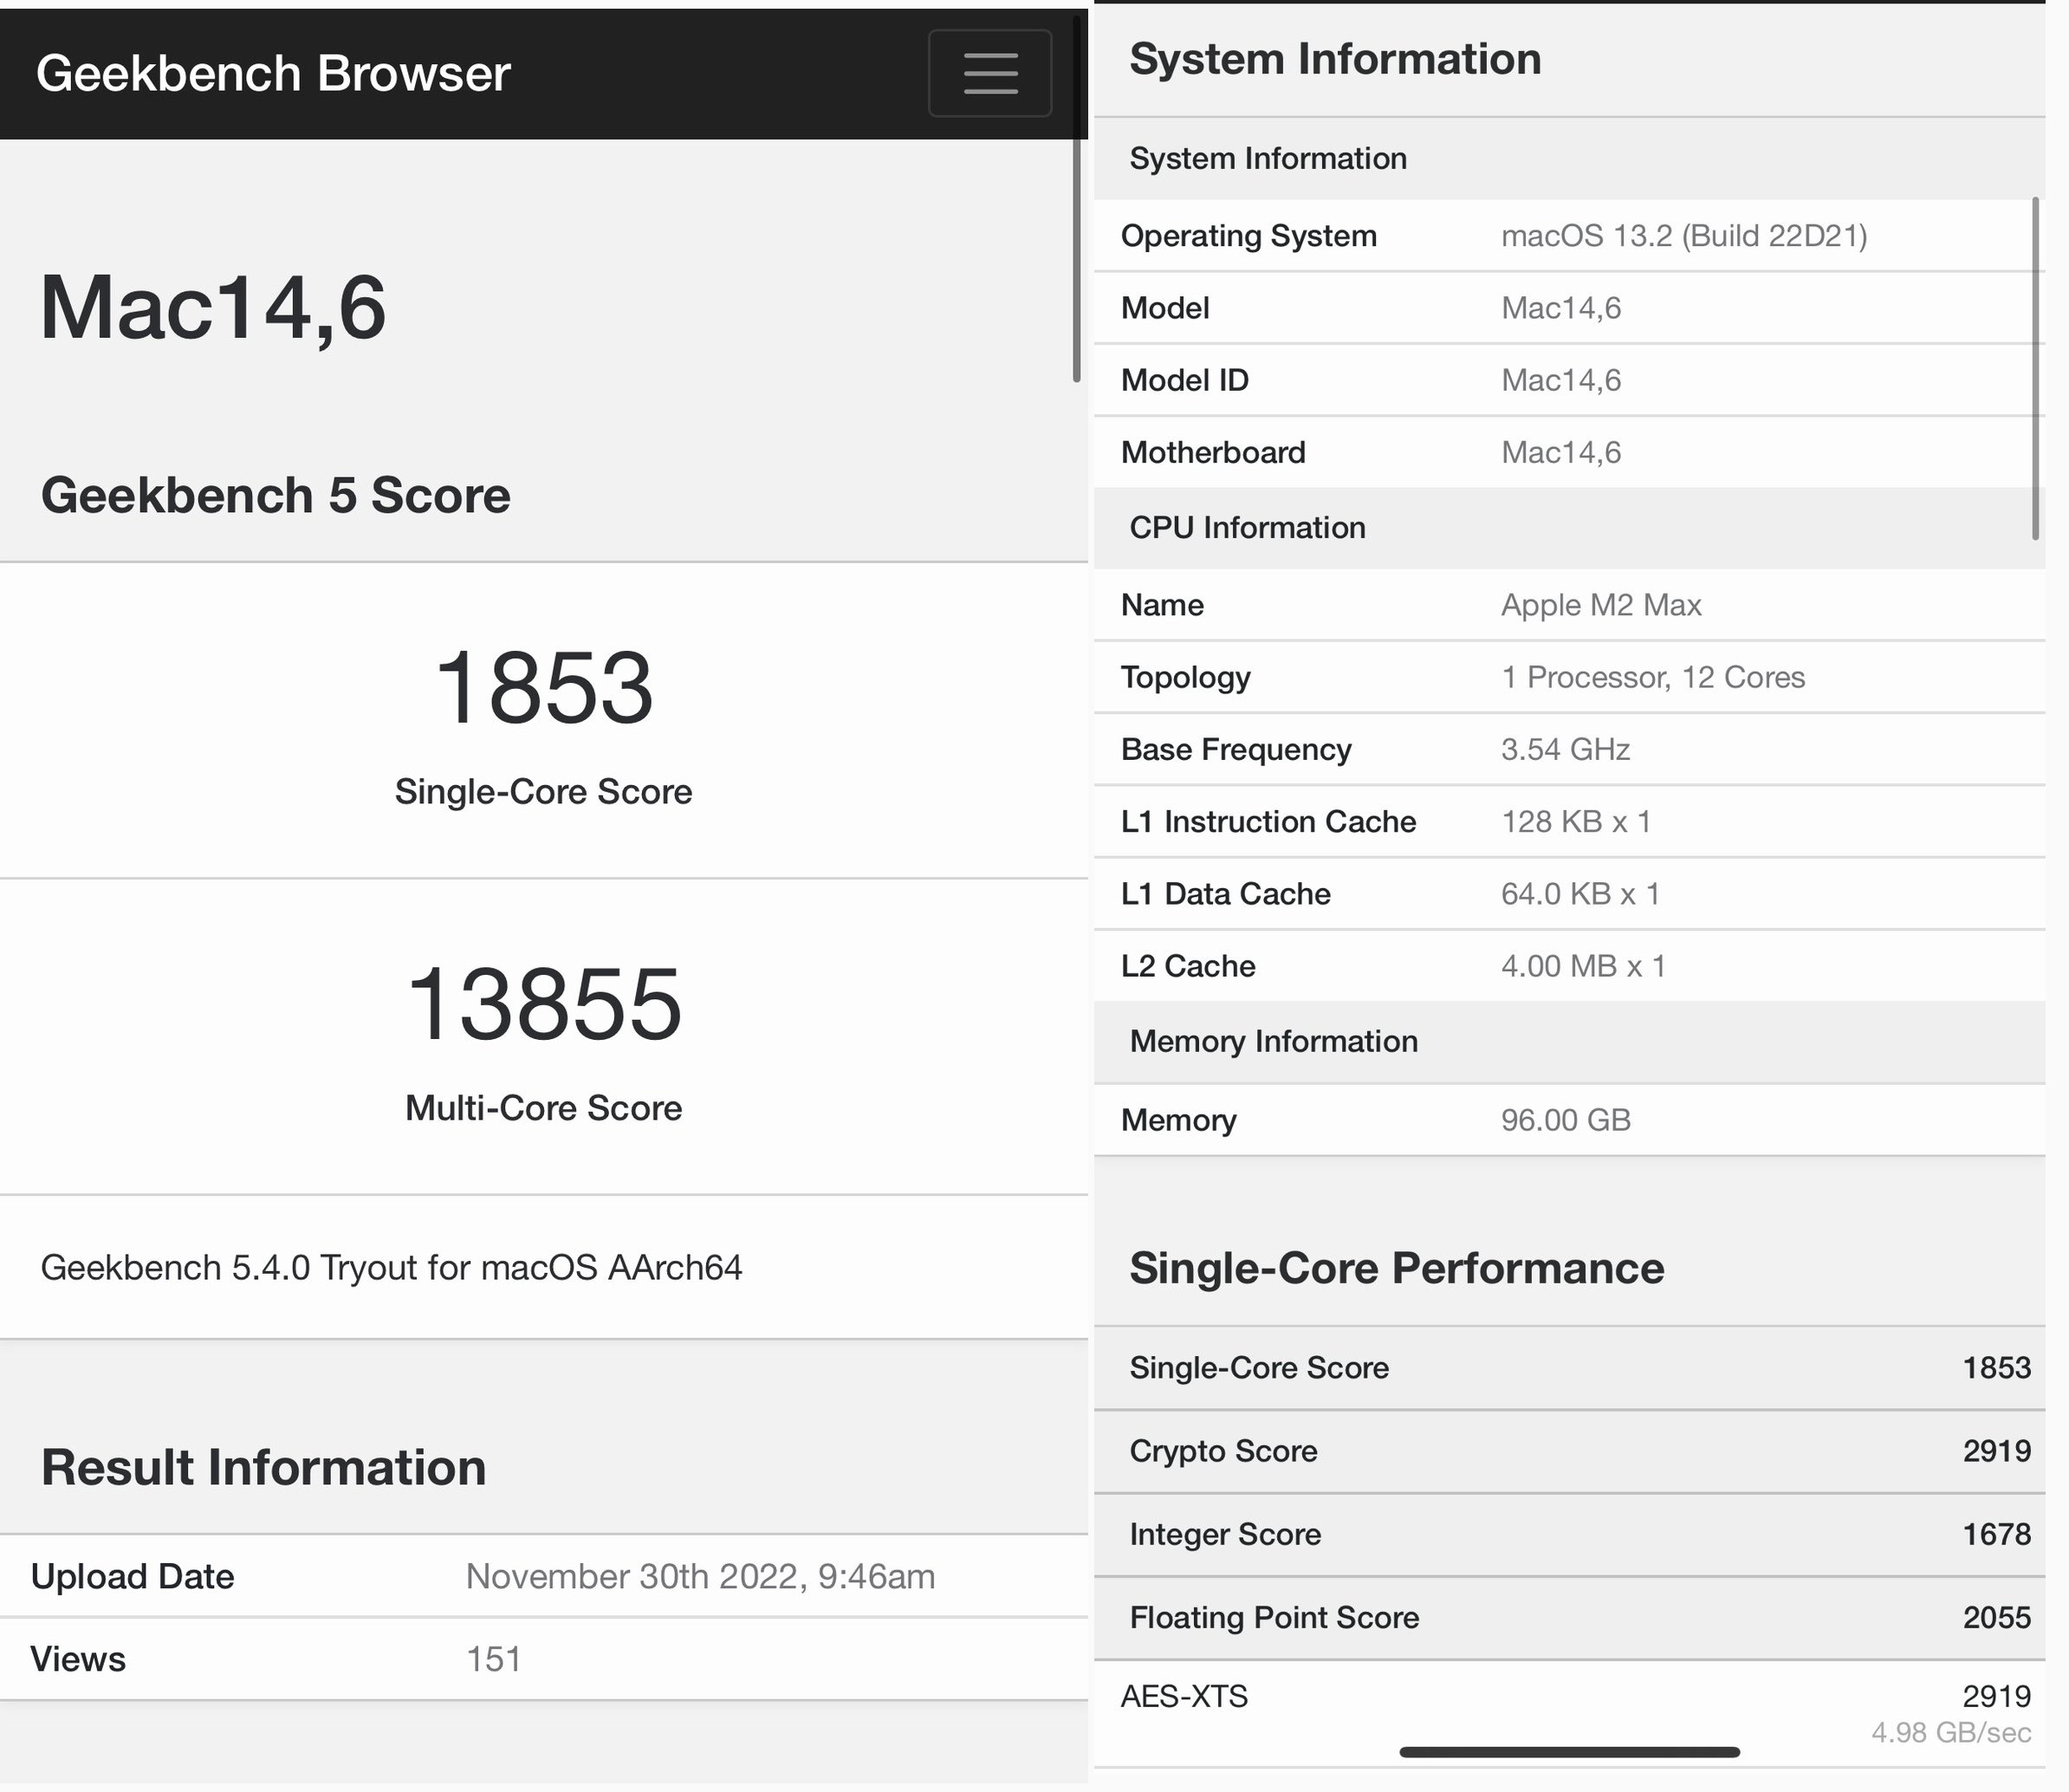Click the Mac14,6 value in Model ID row

pyautogui.click(x=1561, y=380)
